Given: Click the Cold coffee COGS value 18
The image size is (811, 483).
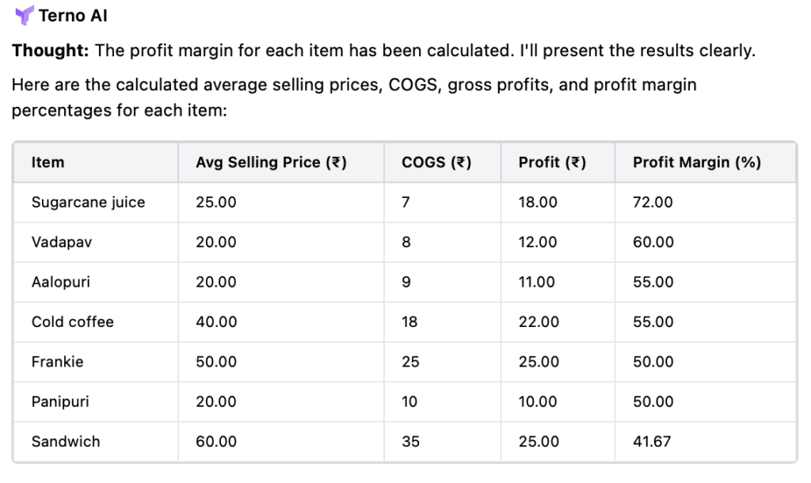Looking at the screenshot, I should coord(410,321).
